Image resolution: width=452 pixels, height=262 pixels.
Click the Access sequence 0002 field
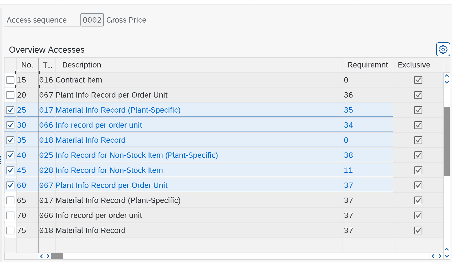pos(92,20)
